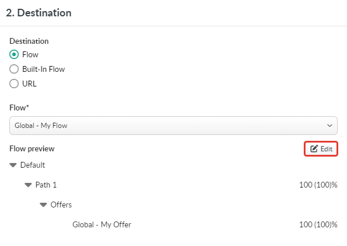
Task: Click the pencil icon in the Edit button
Action: [314, 148]
